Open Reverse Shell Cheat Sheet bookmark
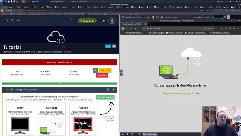The image size is (241, 136). (220, 33)
